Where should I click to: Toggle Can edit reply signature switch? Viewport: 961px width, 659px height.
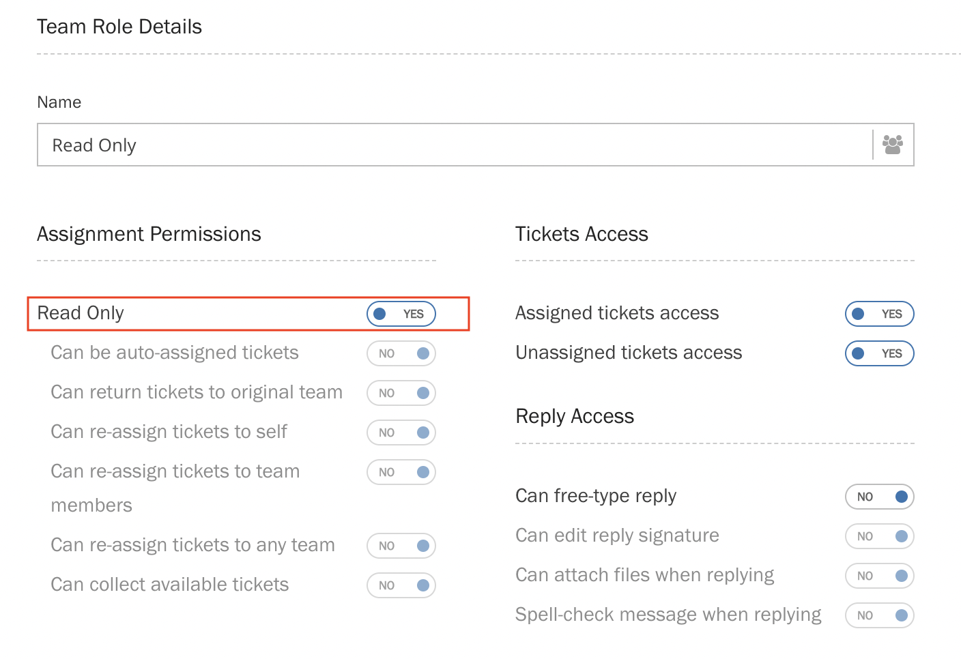click(879, 536)
